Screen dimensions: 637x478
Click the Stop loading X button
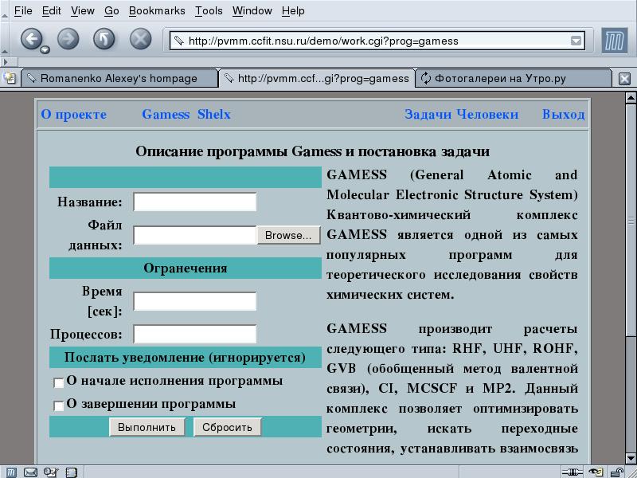(141, 39)
